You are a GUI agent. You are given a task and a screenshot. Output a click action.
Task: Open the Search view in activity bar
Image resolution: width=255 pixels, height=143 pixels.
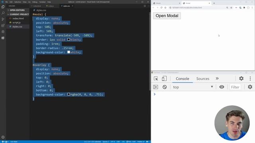coord(3,13)
